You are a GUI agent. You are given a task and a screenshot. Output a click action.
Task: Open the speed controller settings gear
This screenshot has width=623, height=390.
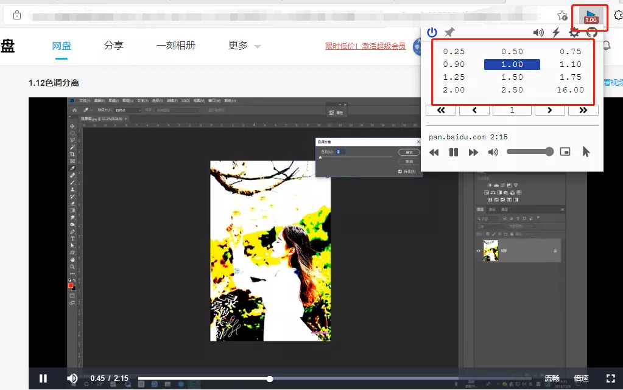click(x=573, y=32)
